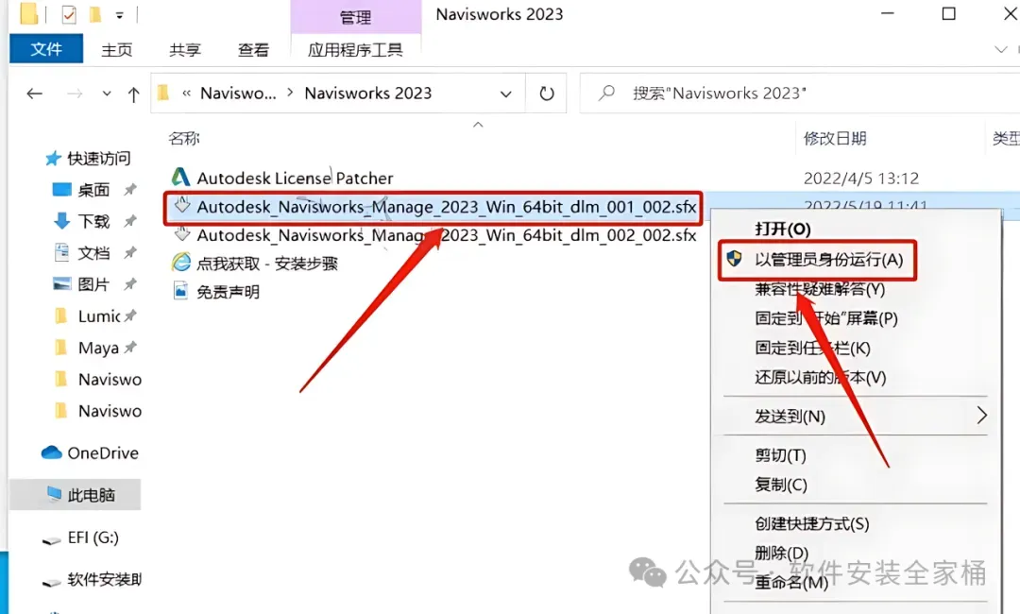Go up one folder level
Viewport: 1020px width, 614px height.
[x=133, y=95]
